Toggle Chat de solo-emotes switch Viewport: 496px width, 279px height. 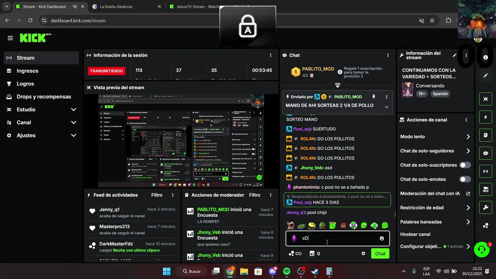[465, 179]
